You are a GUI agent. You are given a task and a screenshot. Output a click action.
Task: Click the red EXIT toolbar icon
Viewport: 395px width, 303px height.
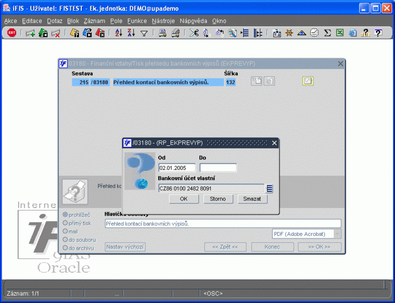pyautogui.click(x=12, y=33)
